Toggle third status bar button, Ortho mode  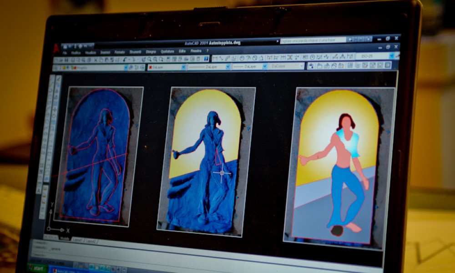coord(86,267)
